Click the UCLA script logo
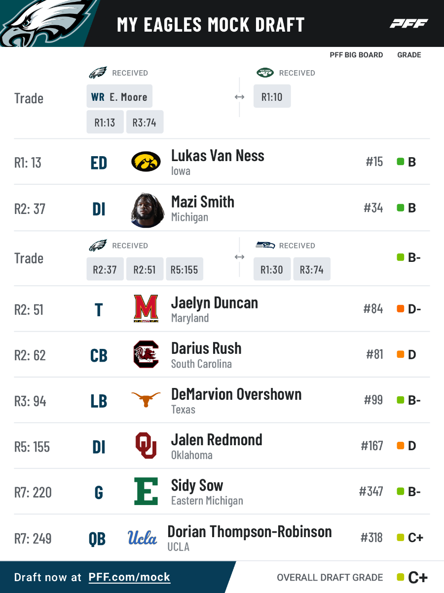The image size is (444, 593). click(142, 538)
